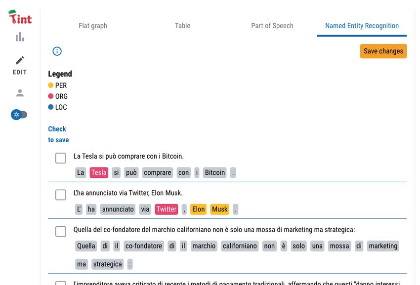Screen dimensions: 420x285
Task: Click the Bitcoin token chip
Action: click(x=215, y=172)
